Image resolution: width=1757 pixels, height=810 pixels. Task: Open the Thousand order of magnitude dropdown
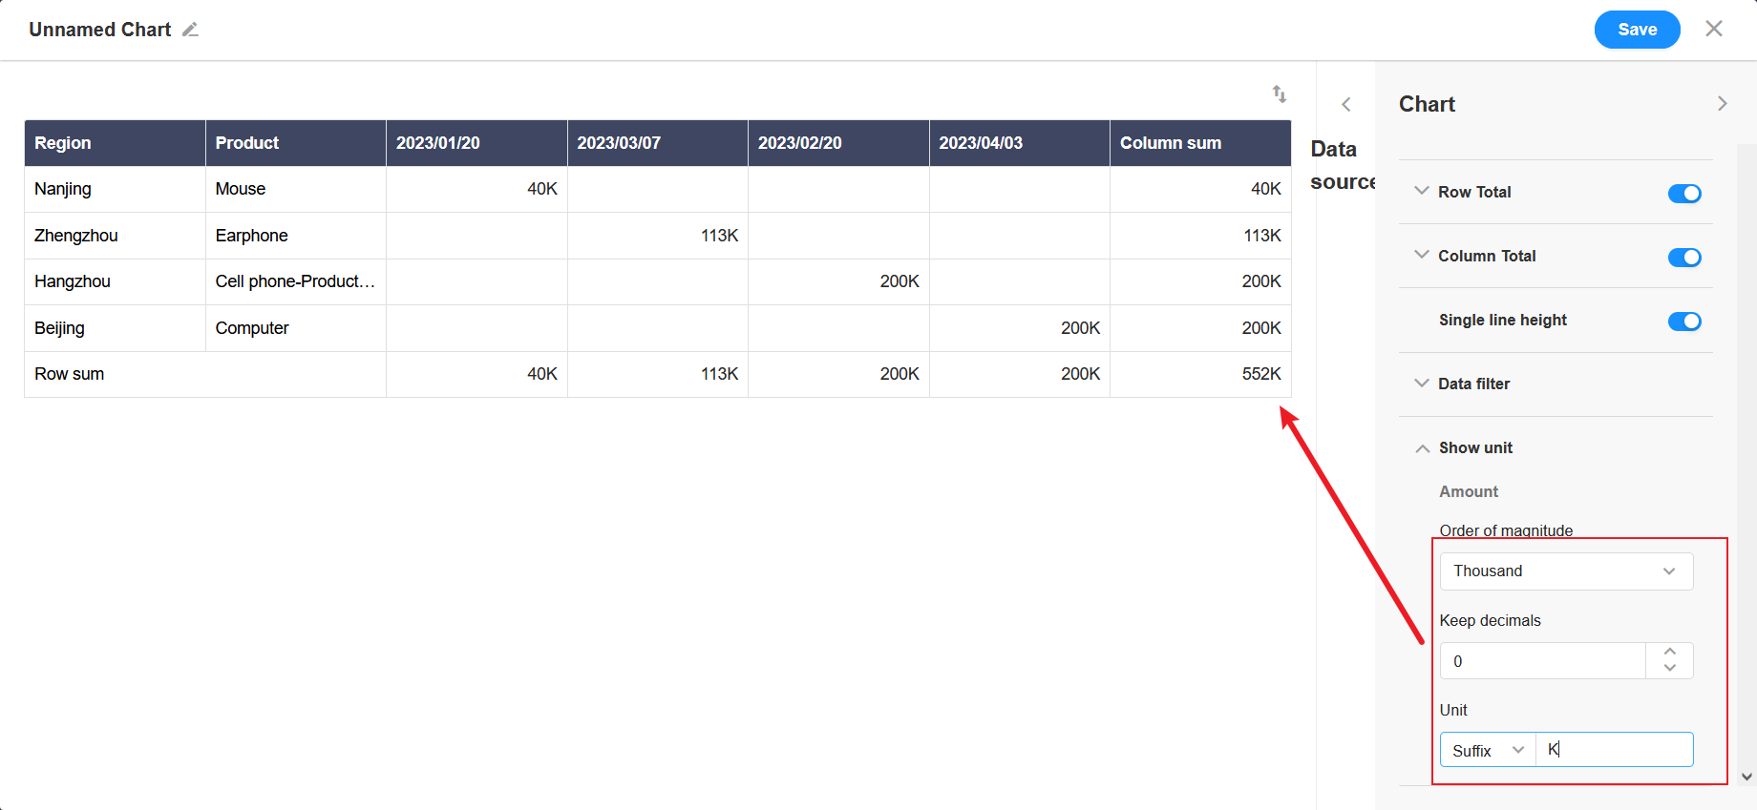[1566, 571]
